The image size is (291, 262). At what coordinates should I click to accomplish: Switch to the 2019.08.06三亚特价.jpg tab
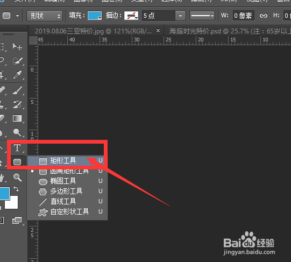tap(93, 31)
